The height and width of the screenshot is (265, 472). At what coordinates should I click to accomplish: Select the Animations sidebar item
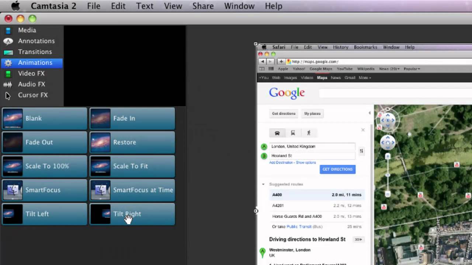pyautogui.click(x=32, y=63)
